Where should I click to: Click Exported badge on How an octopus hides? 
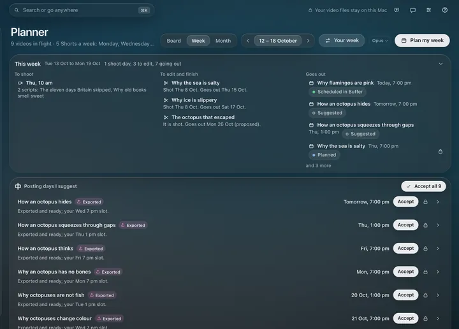click(89, 202)
